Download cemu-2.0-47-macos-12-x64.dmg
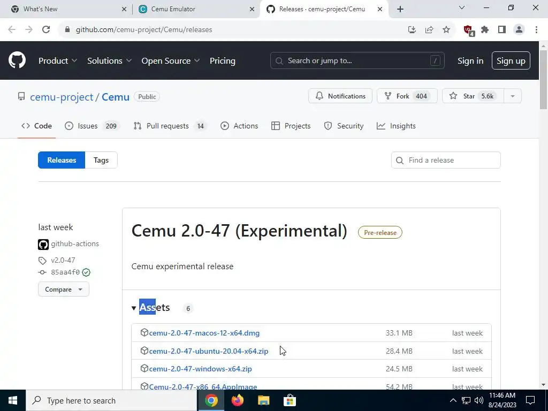Image resolution: width=548 pixels, height=411 pixels. (204, 333)
